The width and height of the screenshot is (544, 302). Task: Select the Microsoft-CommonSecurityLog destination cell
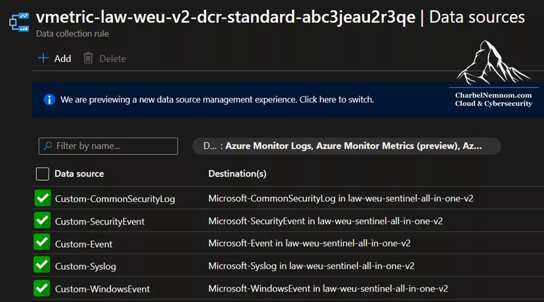coord(341,198)
